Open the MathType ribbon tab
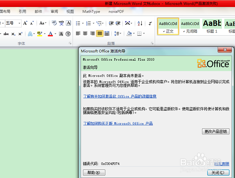Screen dimensions: 235x178 tap(91, 11)
